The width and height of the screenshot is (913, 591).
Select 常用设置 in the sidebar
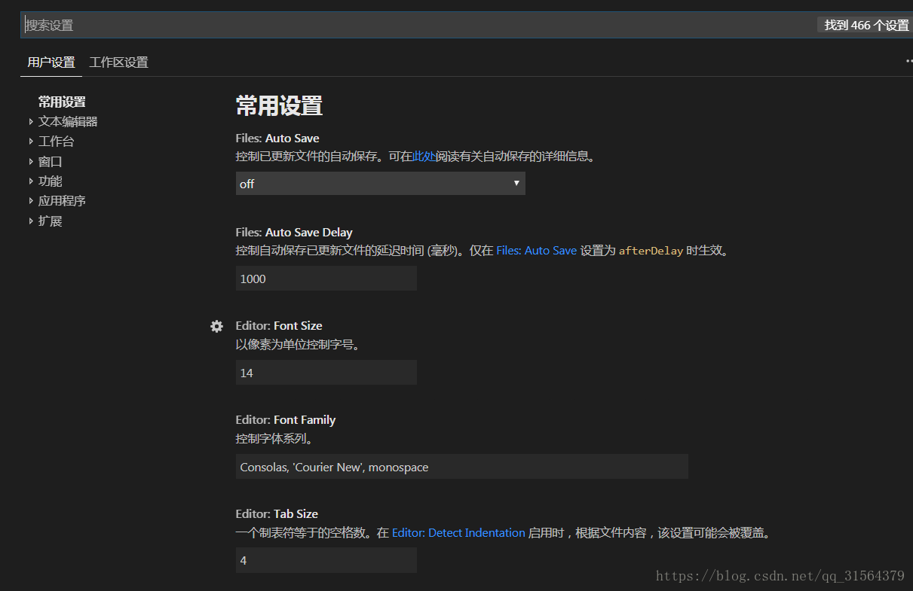[x=62, y=101]
